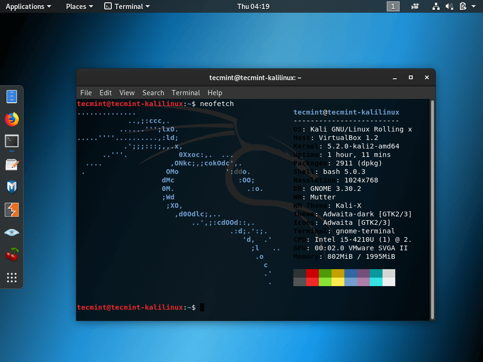Unmute the system audio in the top bar
The width and height of the screenshot is (483, 362).
(449, 6)
